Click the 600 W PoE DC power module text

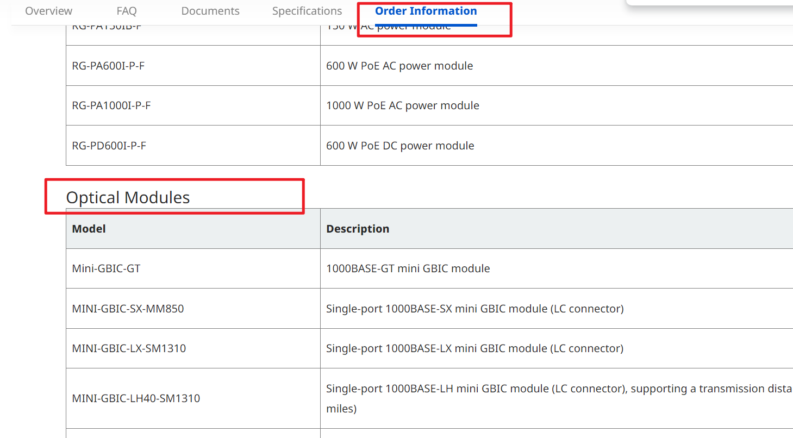click(x=400, y=146)
